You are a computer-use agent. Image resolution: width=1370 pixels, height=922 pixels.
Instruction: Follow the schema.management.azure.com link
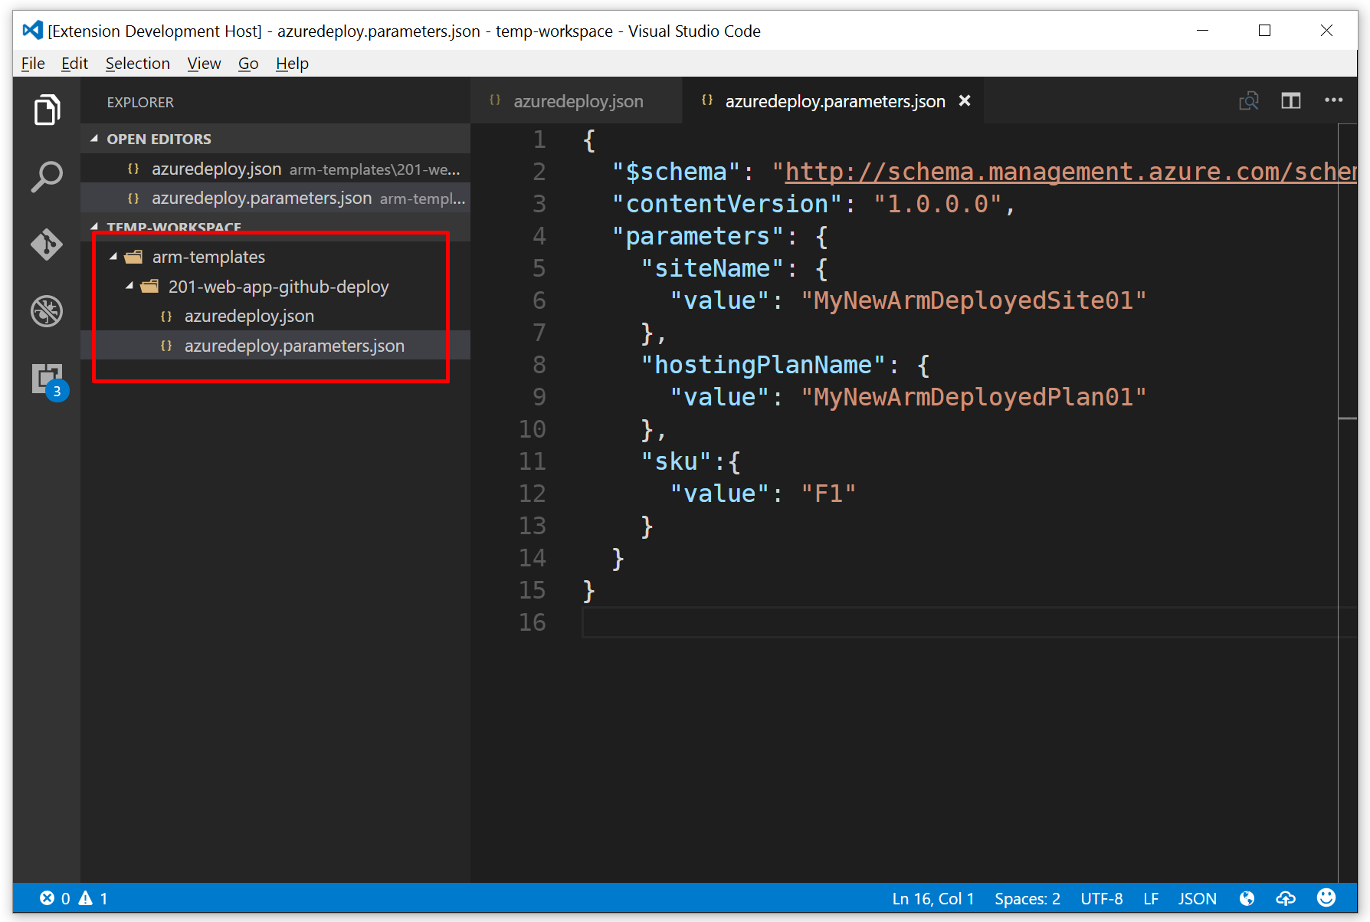pyautogui.click(x=1070, y=172)
